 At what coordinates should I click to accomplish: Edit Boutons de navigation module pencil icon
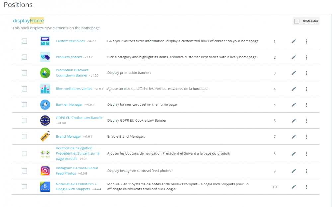(x=294, y=154)
